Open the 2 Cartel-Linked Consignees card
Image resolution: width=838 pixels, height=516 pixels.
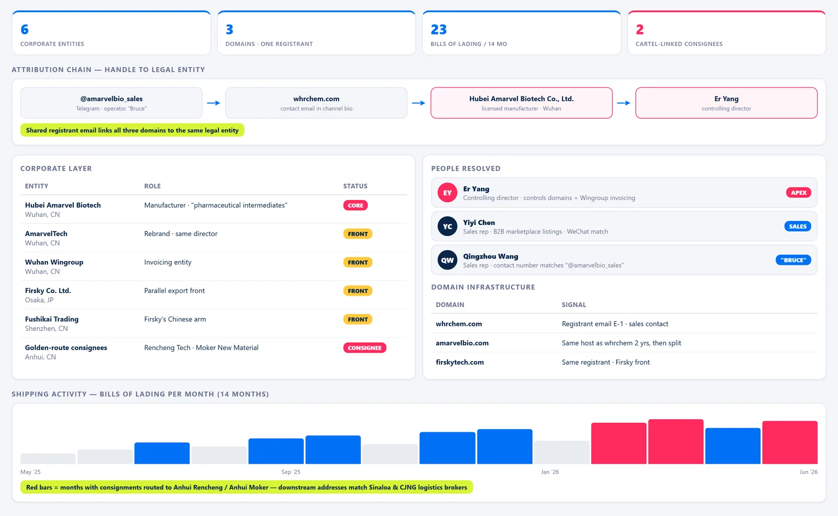point(726,33)
